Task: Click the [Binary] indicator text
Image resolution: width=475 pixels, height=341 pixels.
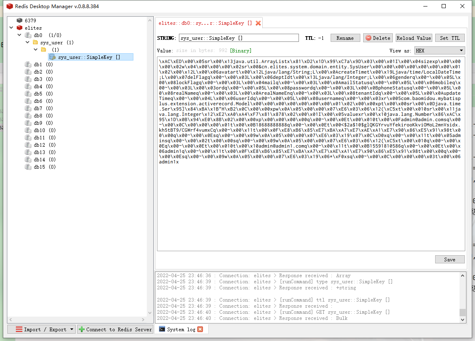Action: [x=241, y=50]
